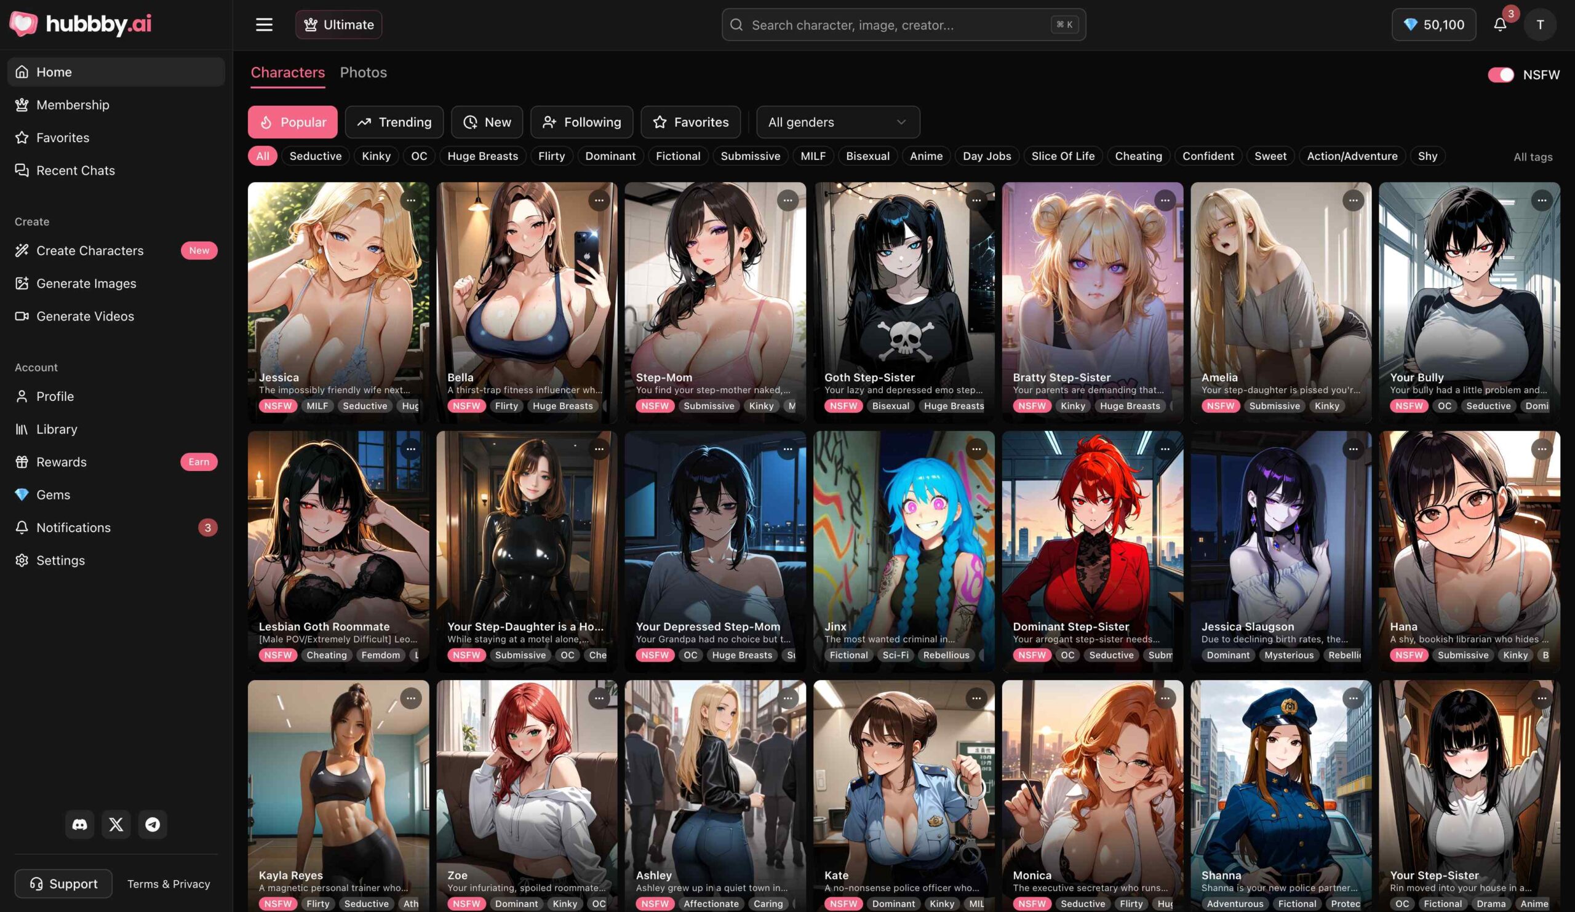1575x912 pixels.
Task: Select the Seductive tag filter
Action: [x=315, y=156]
